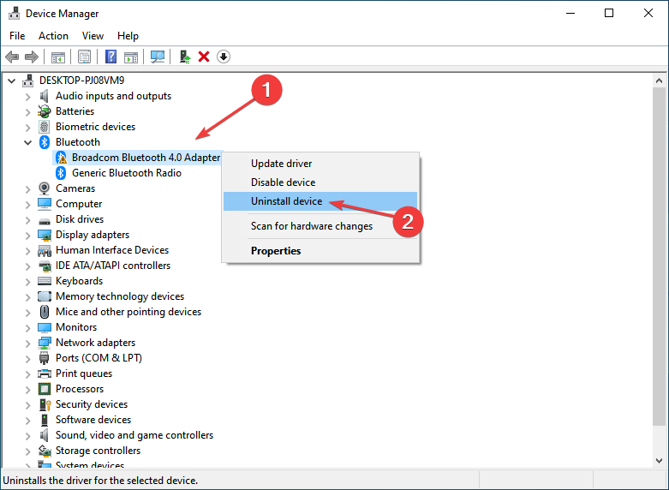
Task: Collapse the DESKTOP-PJ08VM9 root node
Action: click(x=11, y=81)
